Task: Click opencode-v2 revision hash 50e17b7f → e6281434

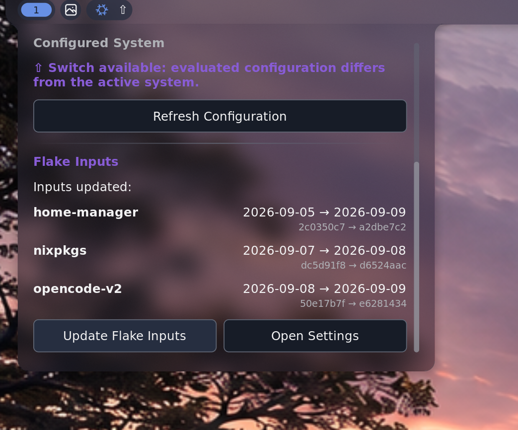Action: pyautogui.click(x=353, y=304)
